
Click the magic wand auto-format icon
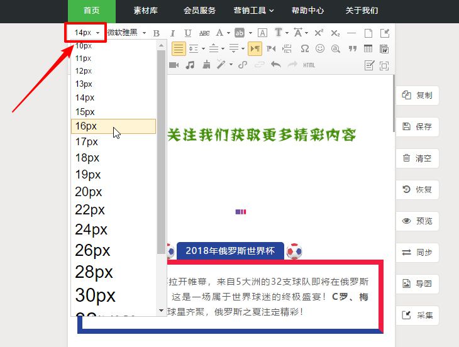(x=221, y=64)
